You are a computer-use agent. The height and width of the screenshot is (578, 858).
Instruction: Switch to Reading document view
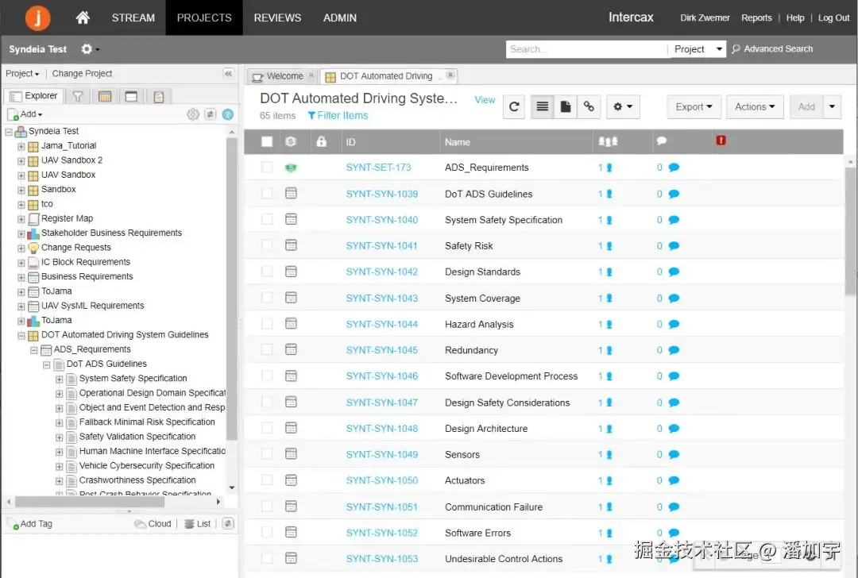(566, 106)
